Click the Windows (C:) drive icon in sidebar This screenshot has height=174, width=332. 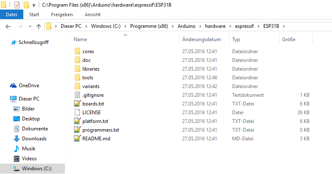pyautogui.click(x=17, y=169)
